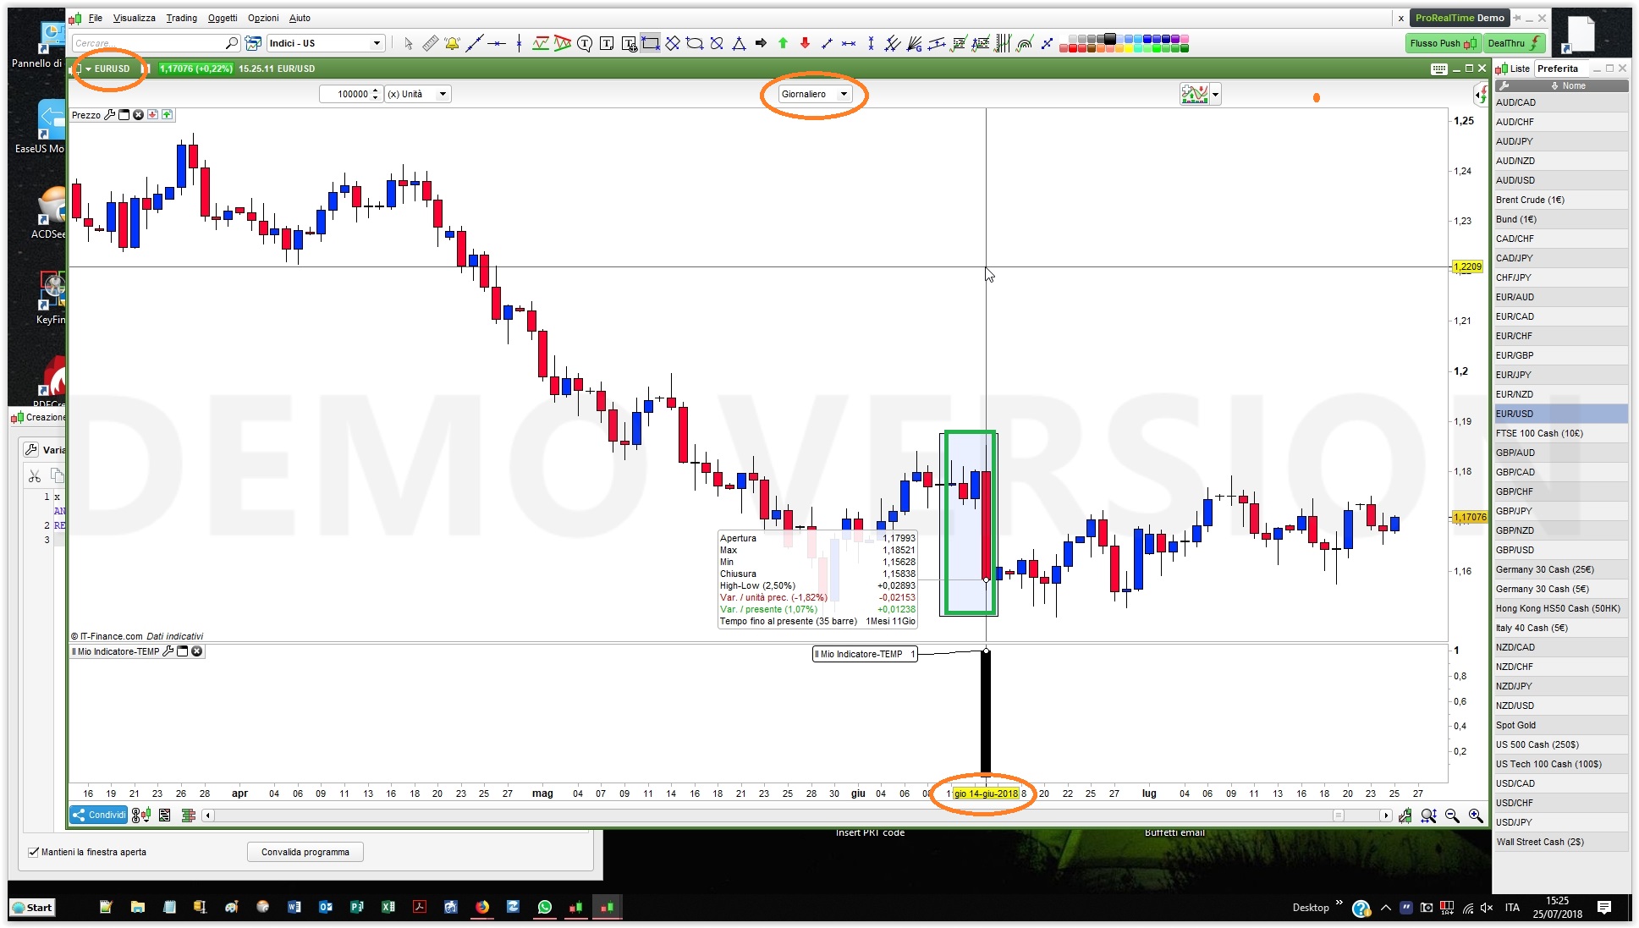1639x928 pixels.
Task: Click the Condividi share button
Action: click(x=99, y=815)
